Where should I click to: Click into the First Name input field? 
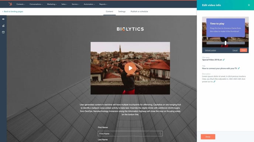pyautogui.click(x=130, y=134)
